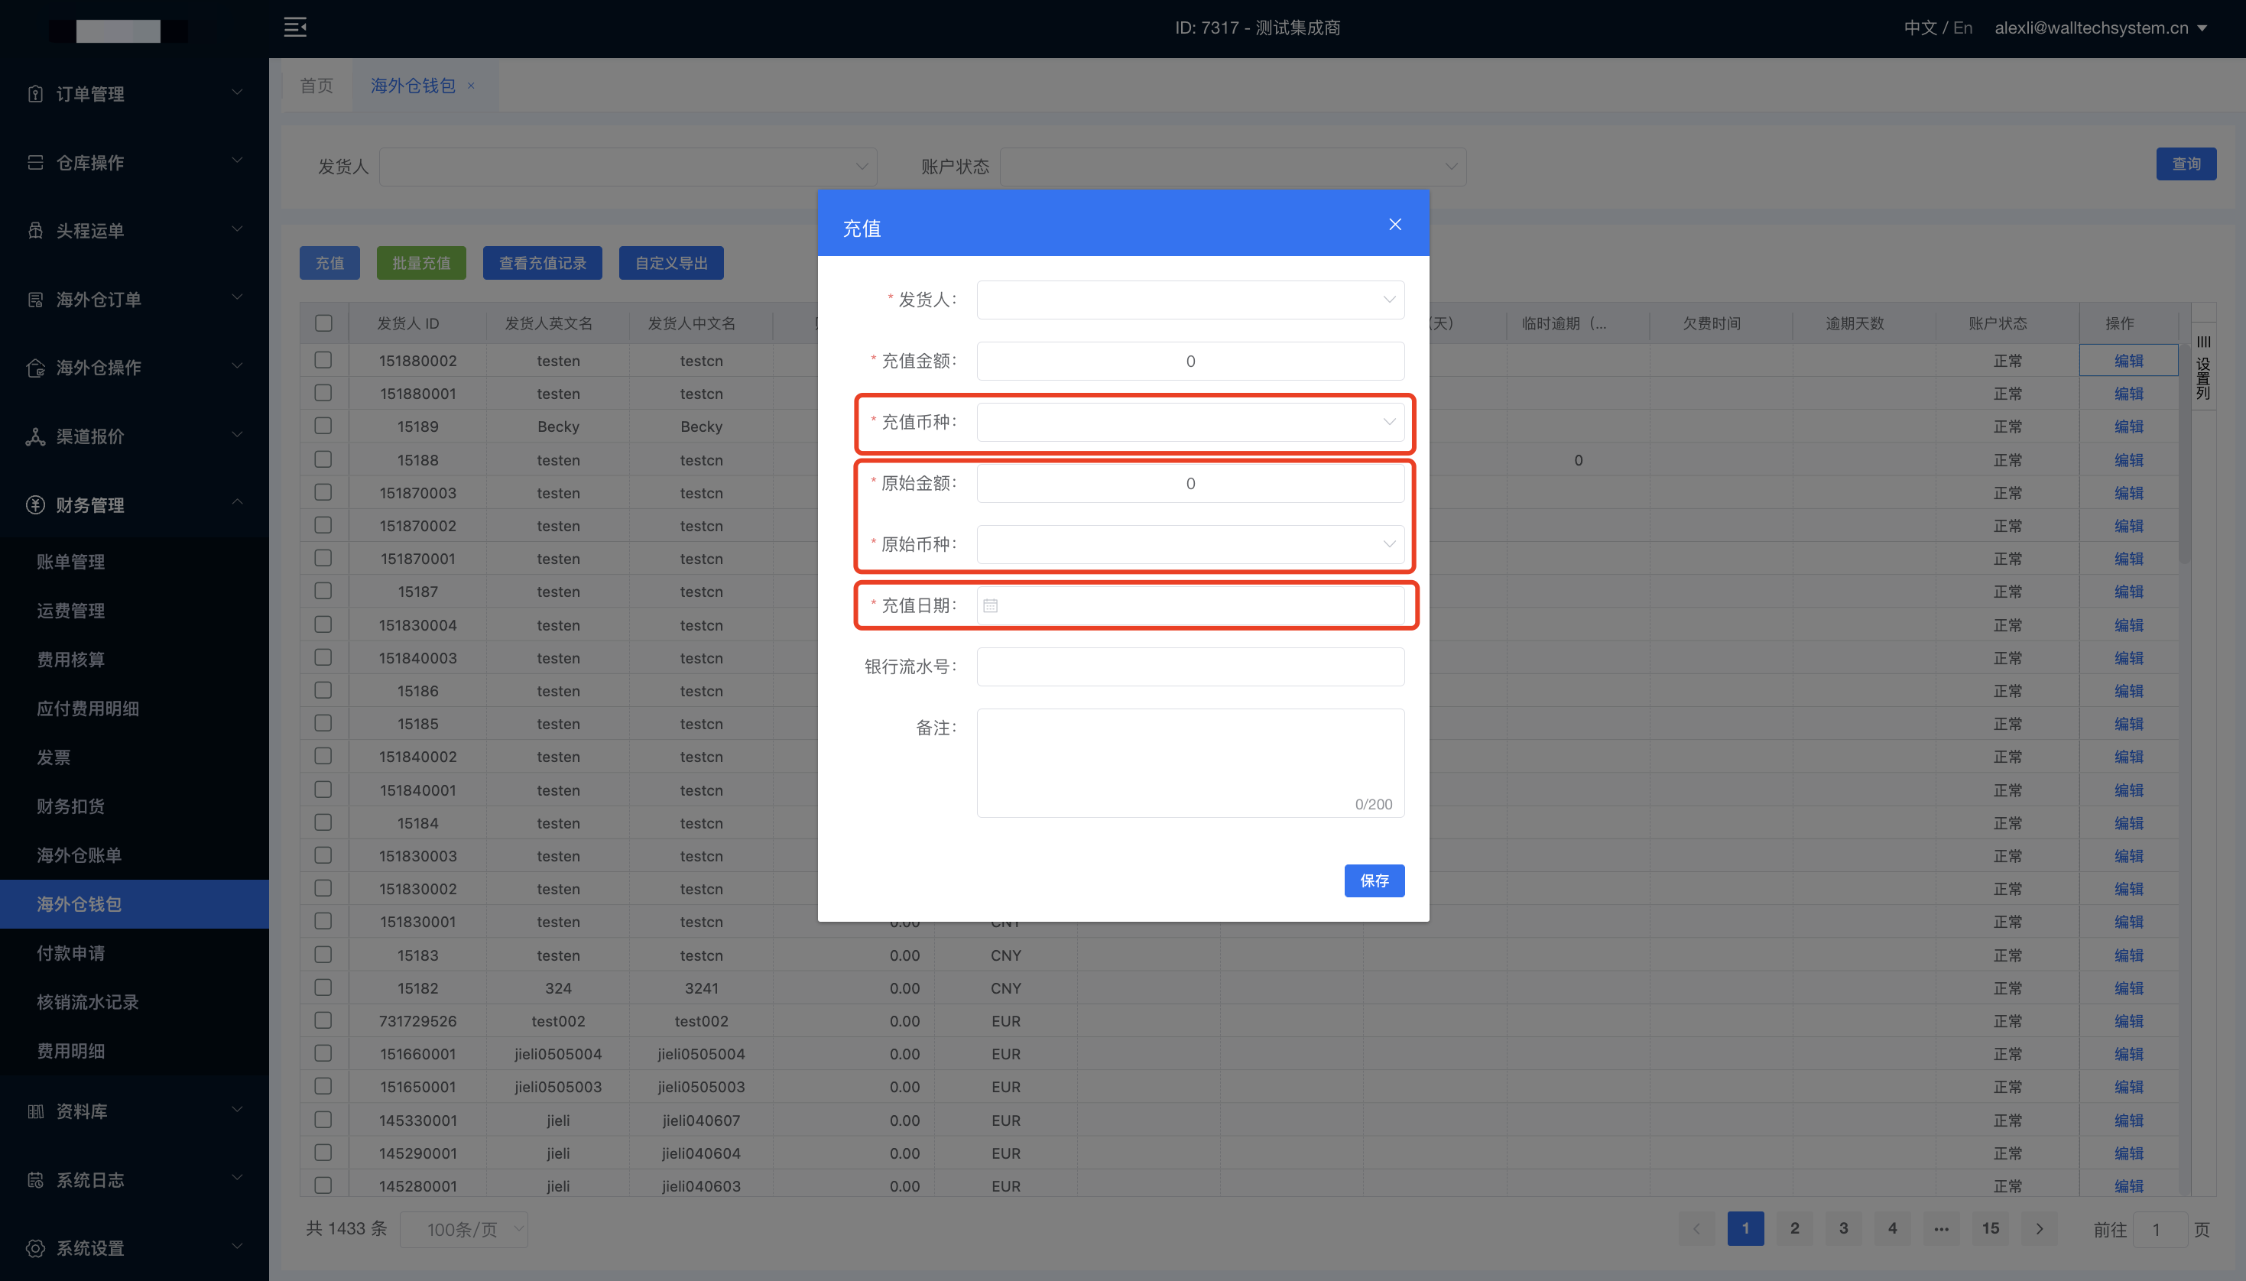
Task: Click the green 批量充值 button
Action: point(421,263)
